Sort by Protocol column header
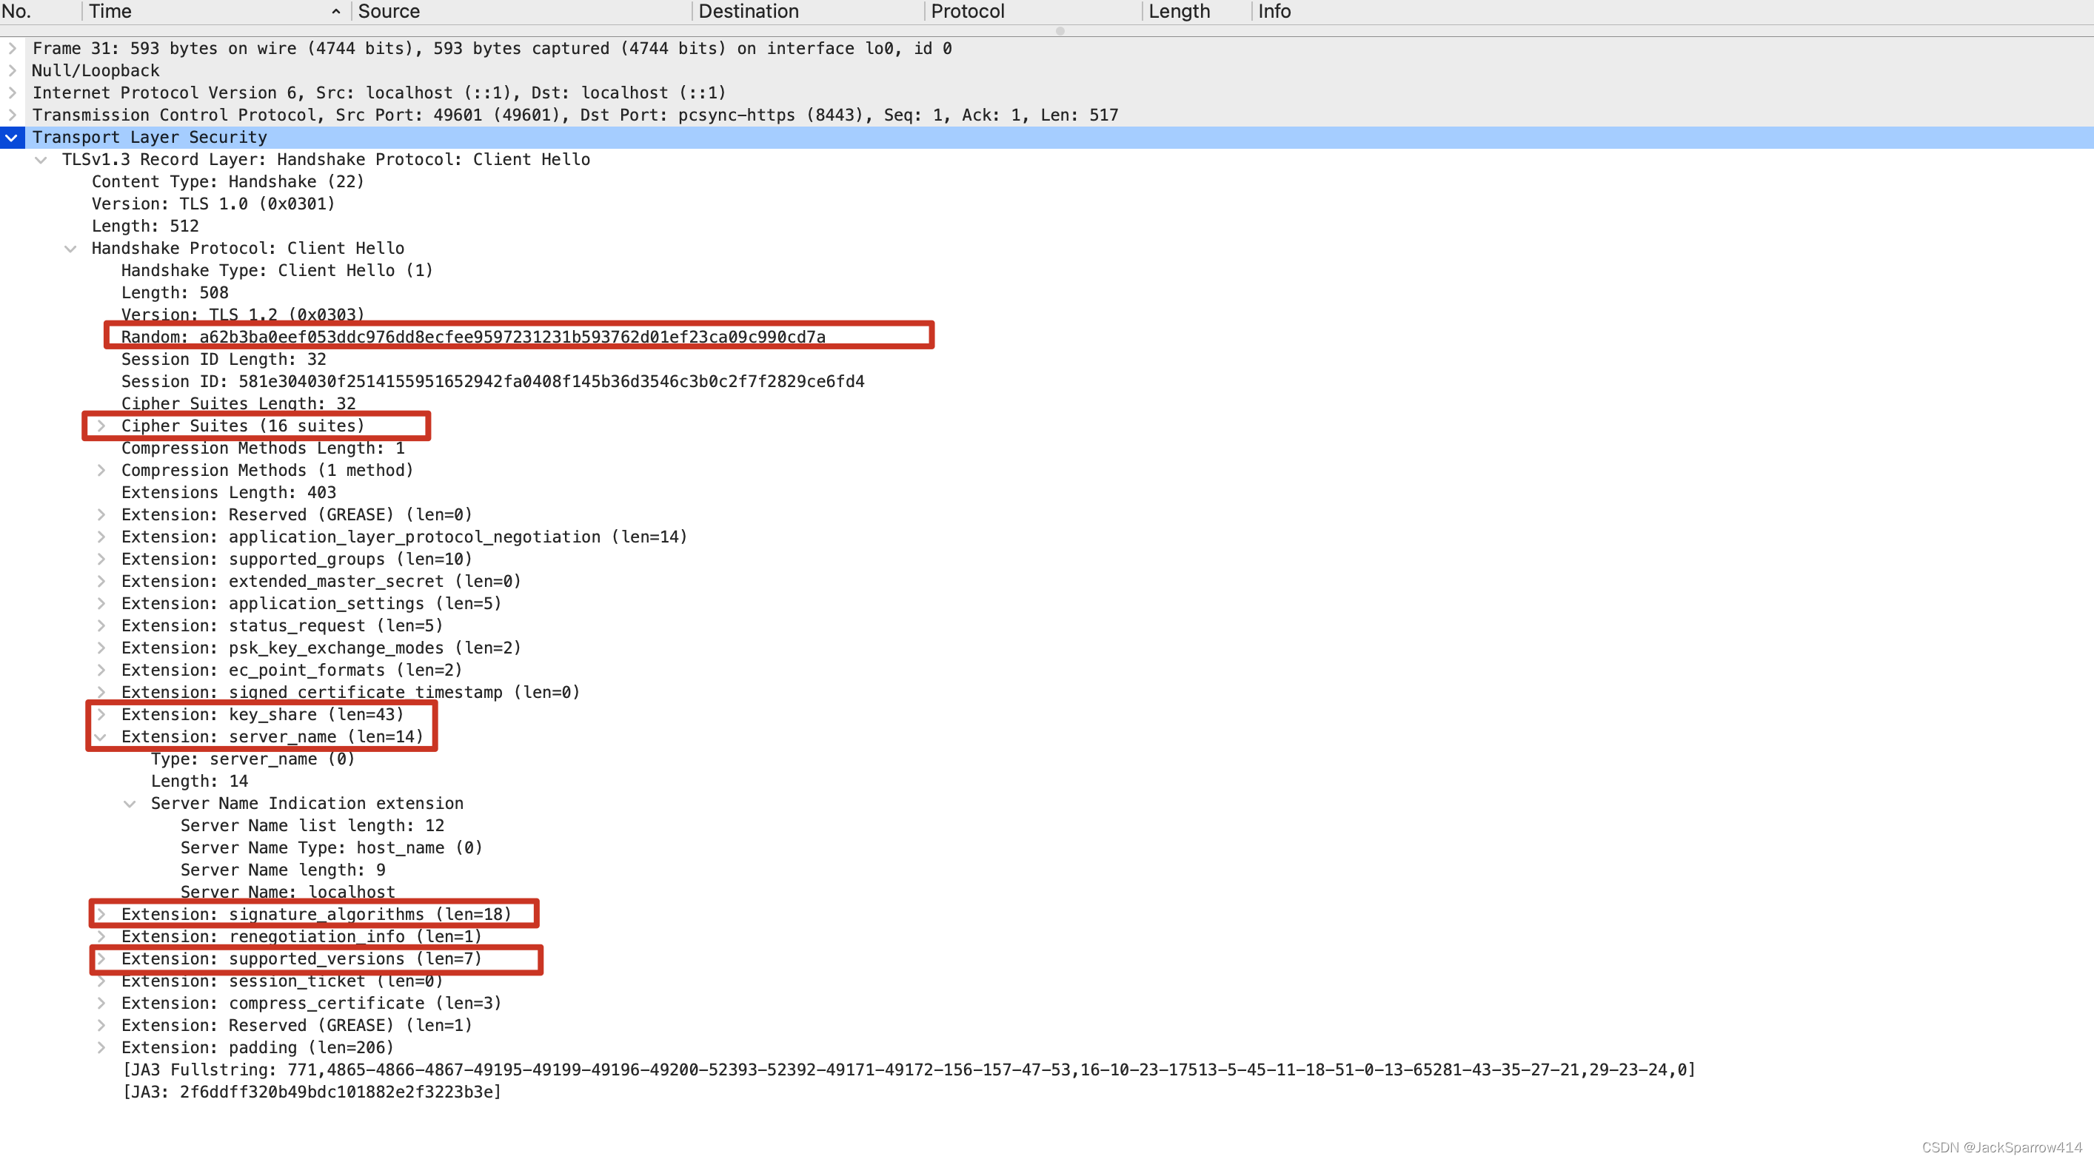The width and height of the screenshot is (2094, 1162). pos(1033,11)
